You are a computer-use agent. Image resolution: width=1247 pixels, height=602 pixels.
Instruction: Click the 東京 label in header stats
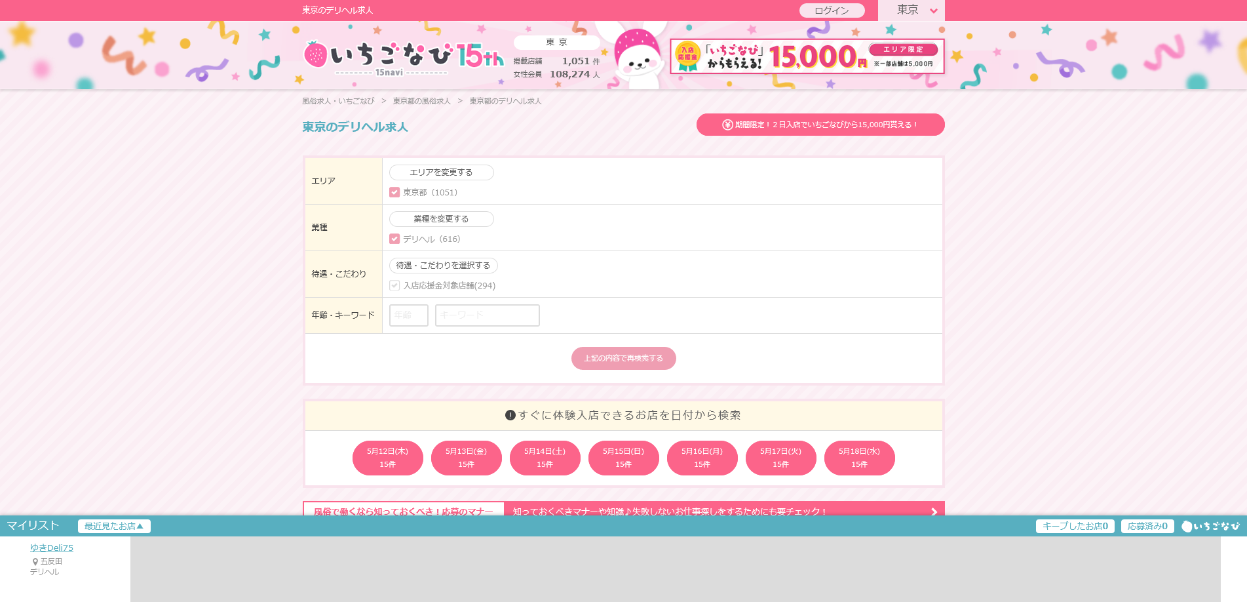coord(557,42)
